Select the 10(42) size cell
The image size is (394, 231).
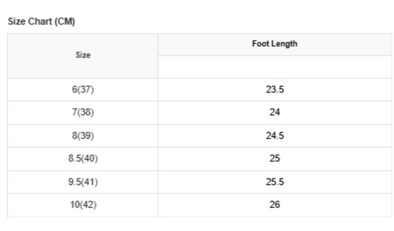[83, 205]
